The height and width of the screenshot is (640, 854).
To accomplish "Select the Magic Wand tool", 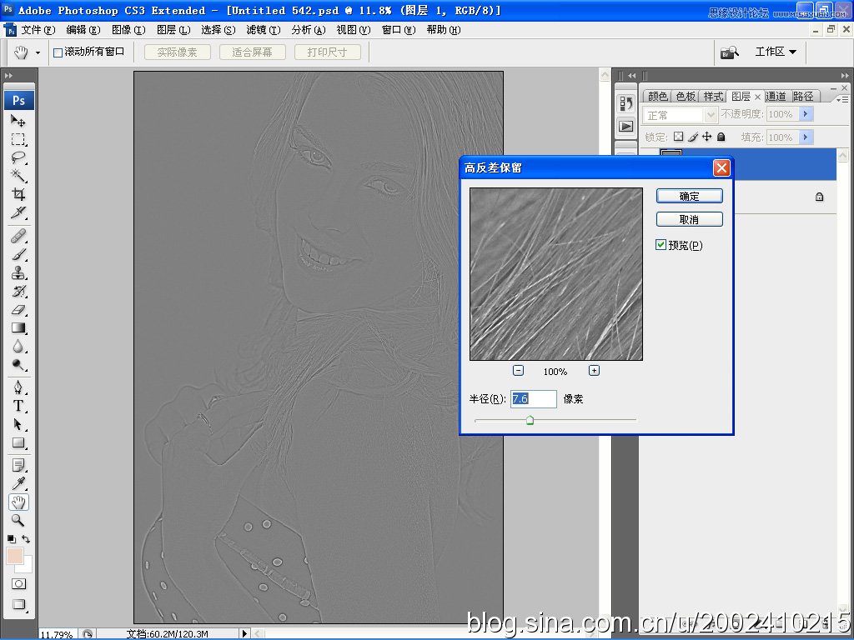I will [x=18, y=176].
